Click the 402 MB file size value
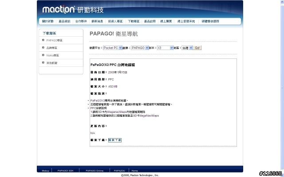The image size is (284, 177). (113, 87)
